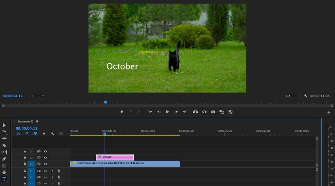Screen dimensions: 335x186
Task: Select the Razor tool
Action: 4,145
